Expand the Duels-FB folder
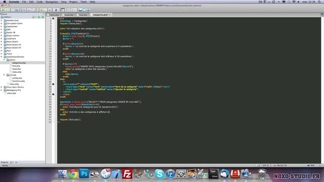Image resolution: width=324 pixels, height=182 pixels. point(2,32)
